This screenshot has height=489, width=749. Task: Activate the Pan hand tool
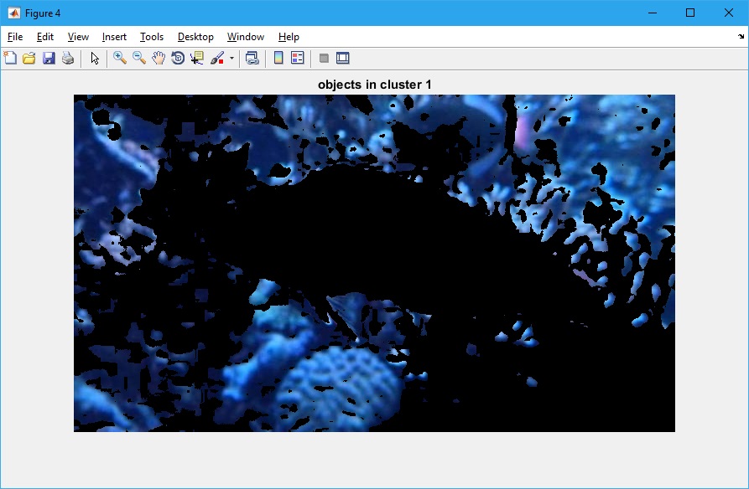pos(159,58)
